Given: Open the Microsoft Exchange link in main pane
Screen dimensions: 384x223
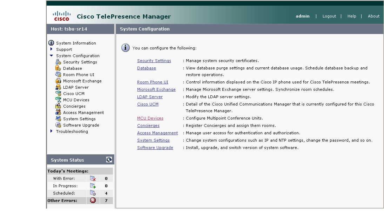Looking at the screenshot, I should tap(156, 89).
